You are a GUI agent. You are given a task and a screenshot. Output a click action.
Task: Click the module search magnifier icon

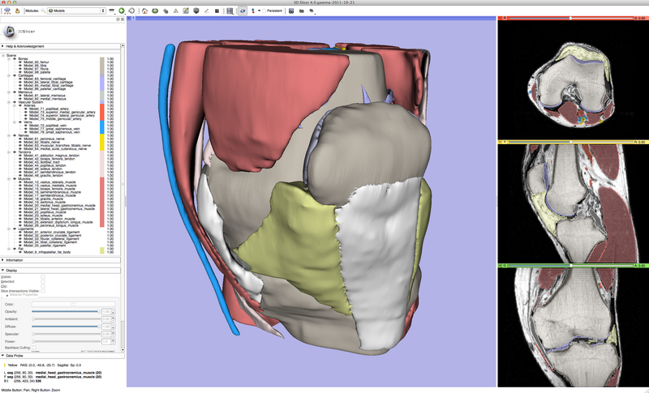click(x=43, y=11)
